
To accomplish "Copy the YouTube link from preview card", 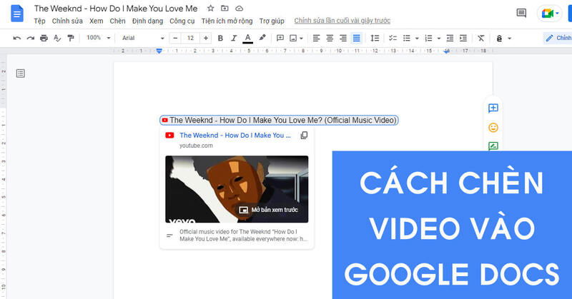I will click(x=304, y=136).
